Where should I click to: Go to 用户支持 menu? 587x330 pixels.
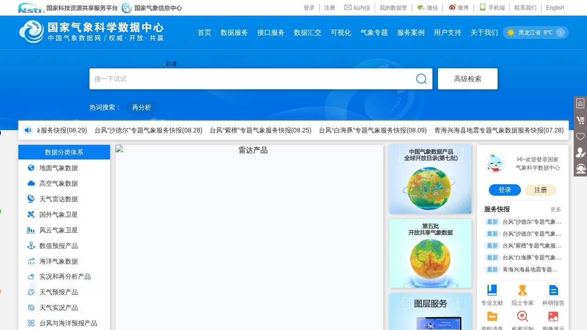(x=448, y=33)
